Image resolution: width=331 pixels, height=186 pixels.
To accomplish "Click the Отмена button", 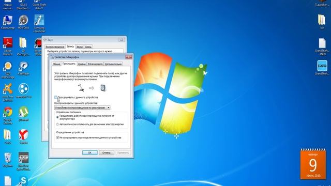I will (107, 152).
